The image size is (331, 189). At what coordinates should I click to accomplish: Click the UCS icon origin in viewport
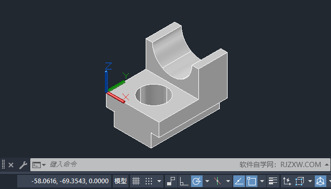pos(107,92)
